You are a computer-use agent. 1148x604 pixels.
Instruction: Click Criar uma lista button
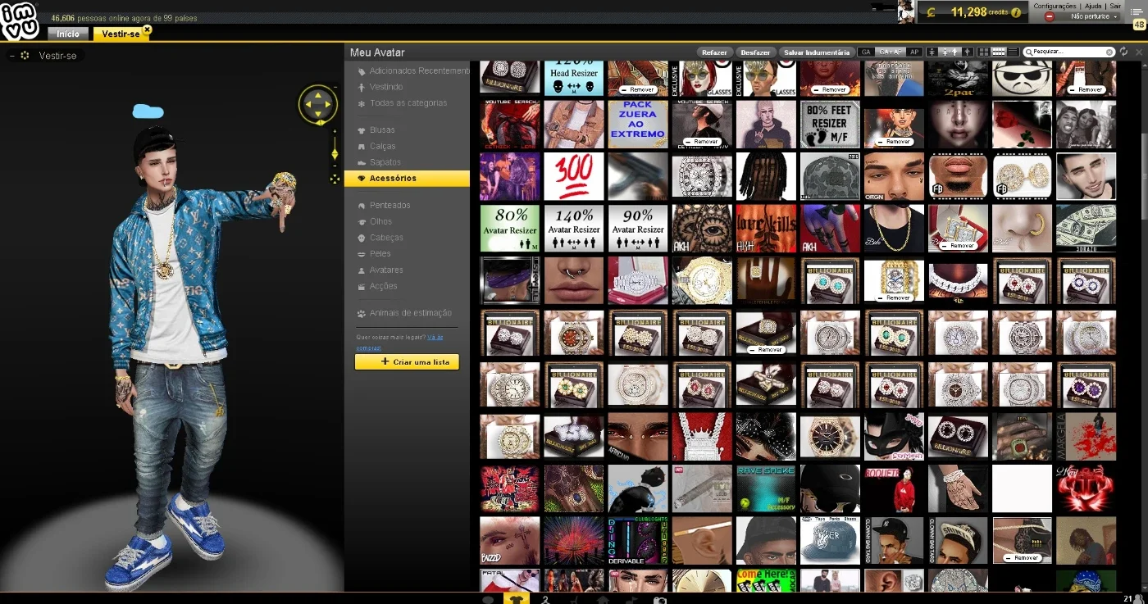pyautogui.click(x=407, y=361)
